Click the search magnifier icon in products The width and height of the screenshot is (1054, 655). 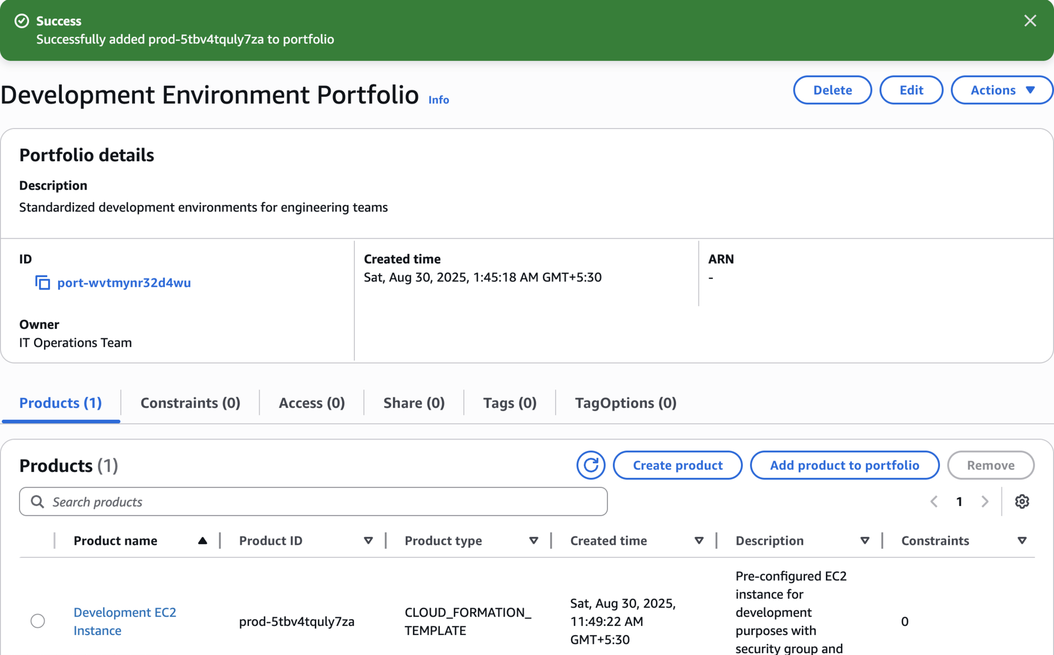tap(37, 501)
